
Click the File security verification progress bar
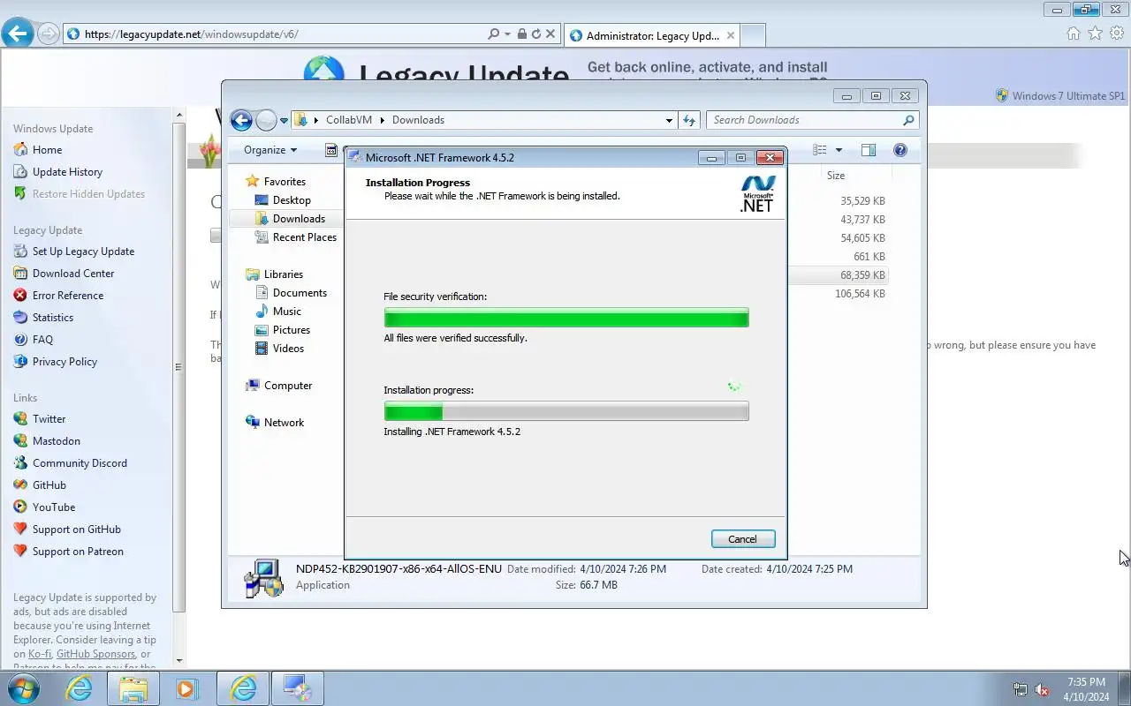coord(566,317)
